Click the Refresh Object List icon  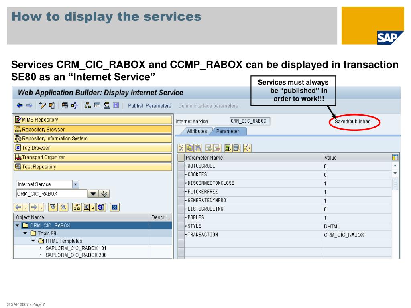click(x=101, y=207)
